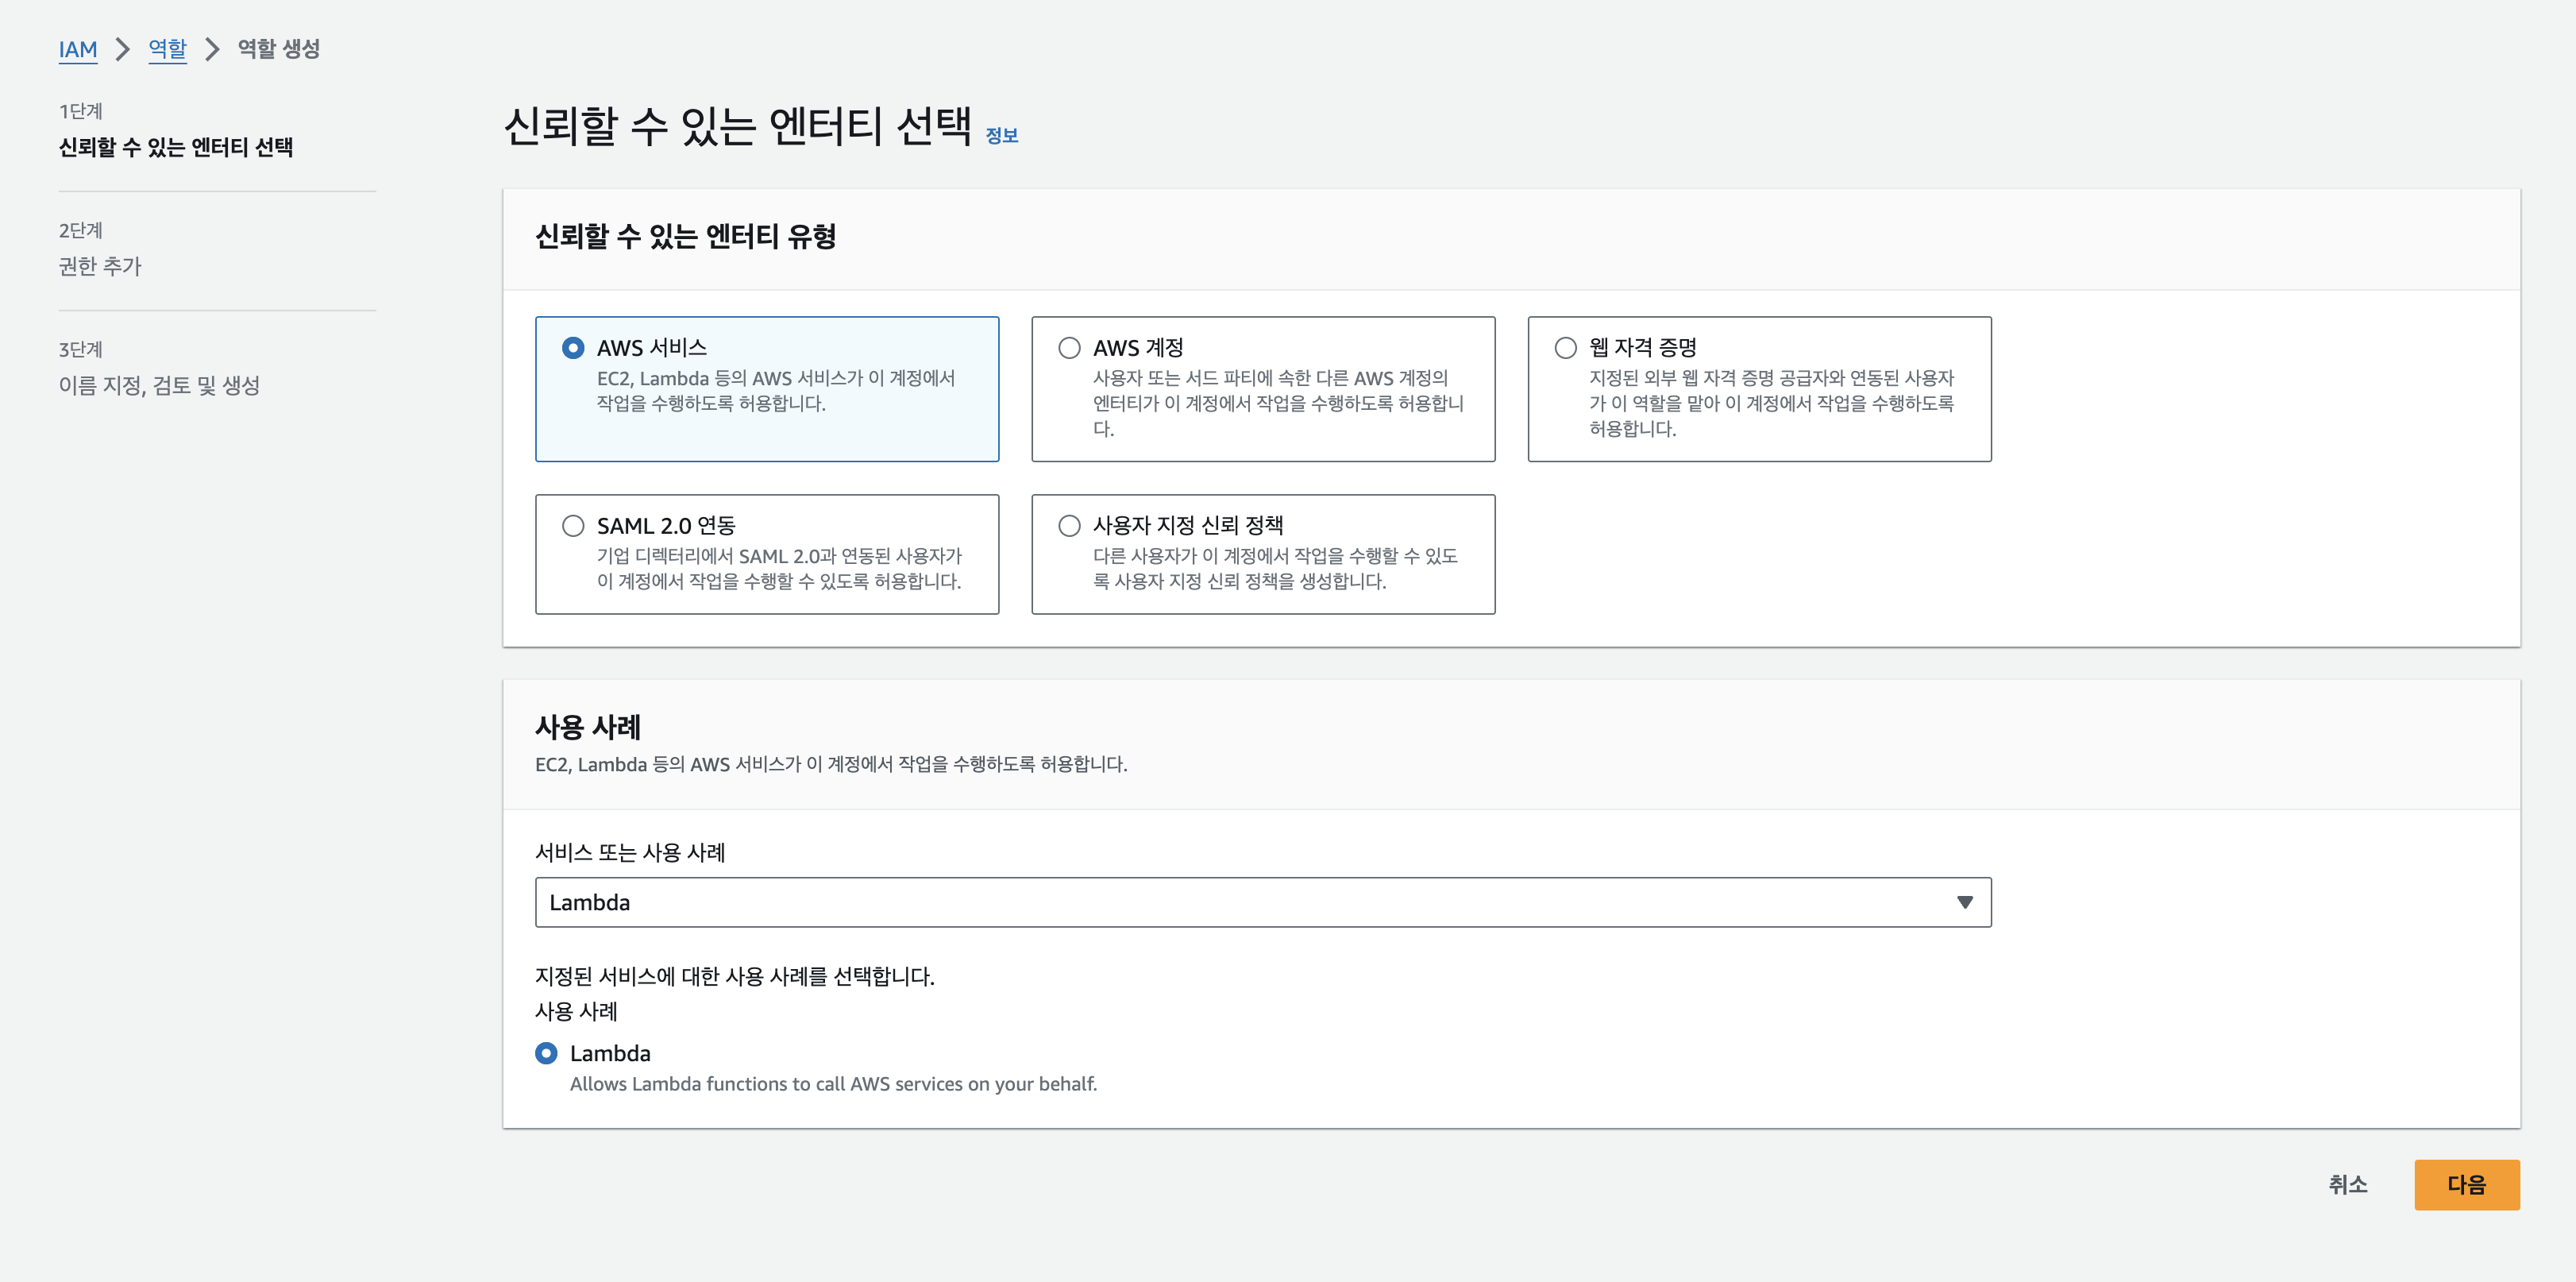Click the AWS 계정 card description text

[1277, 403]
